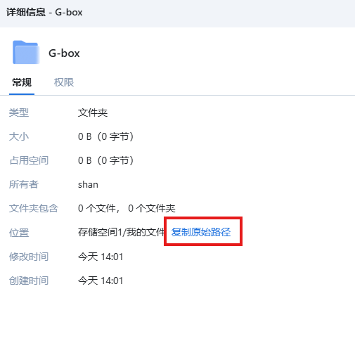355x348 pixels.
Task: Switch to the 权限 tab
Action: coord(64,82)
